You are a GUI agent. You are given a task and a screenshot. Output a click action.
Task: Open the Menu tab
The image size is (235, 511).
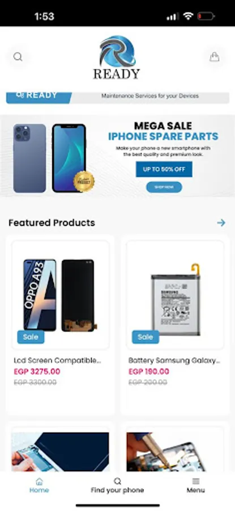coord(196,485)
